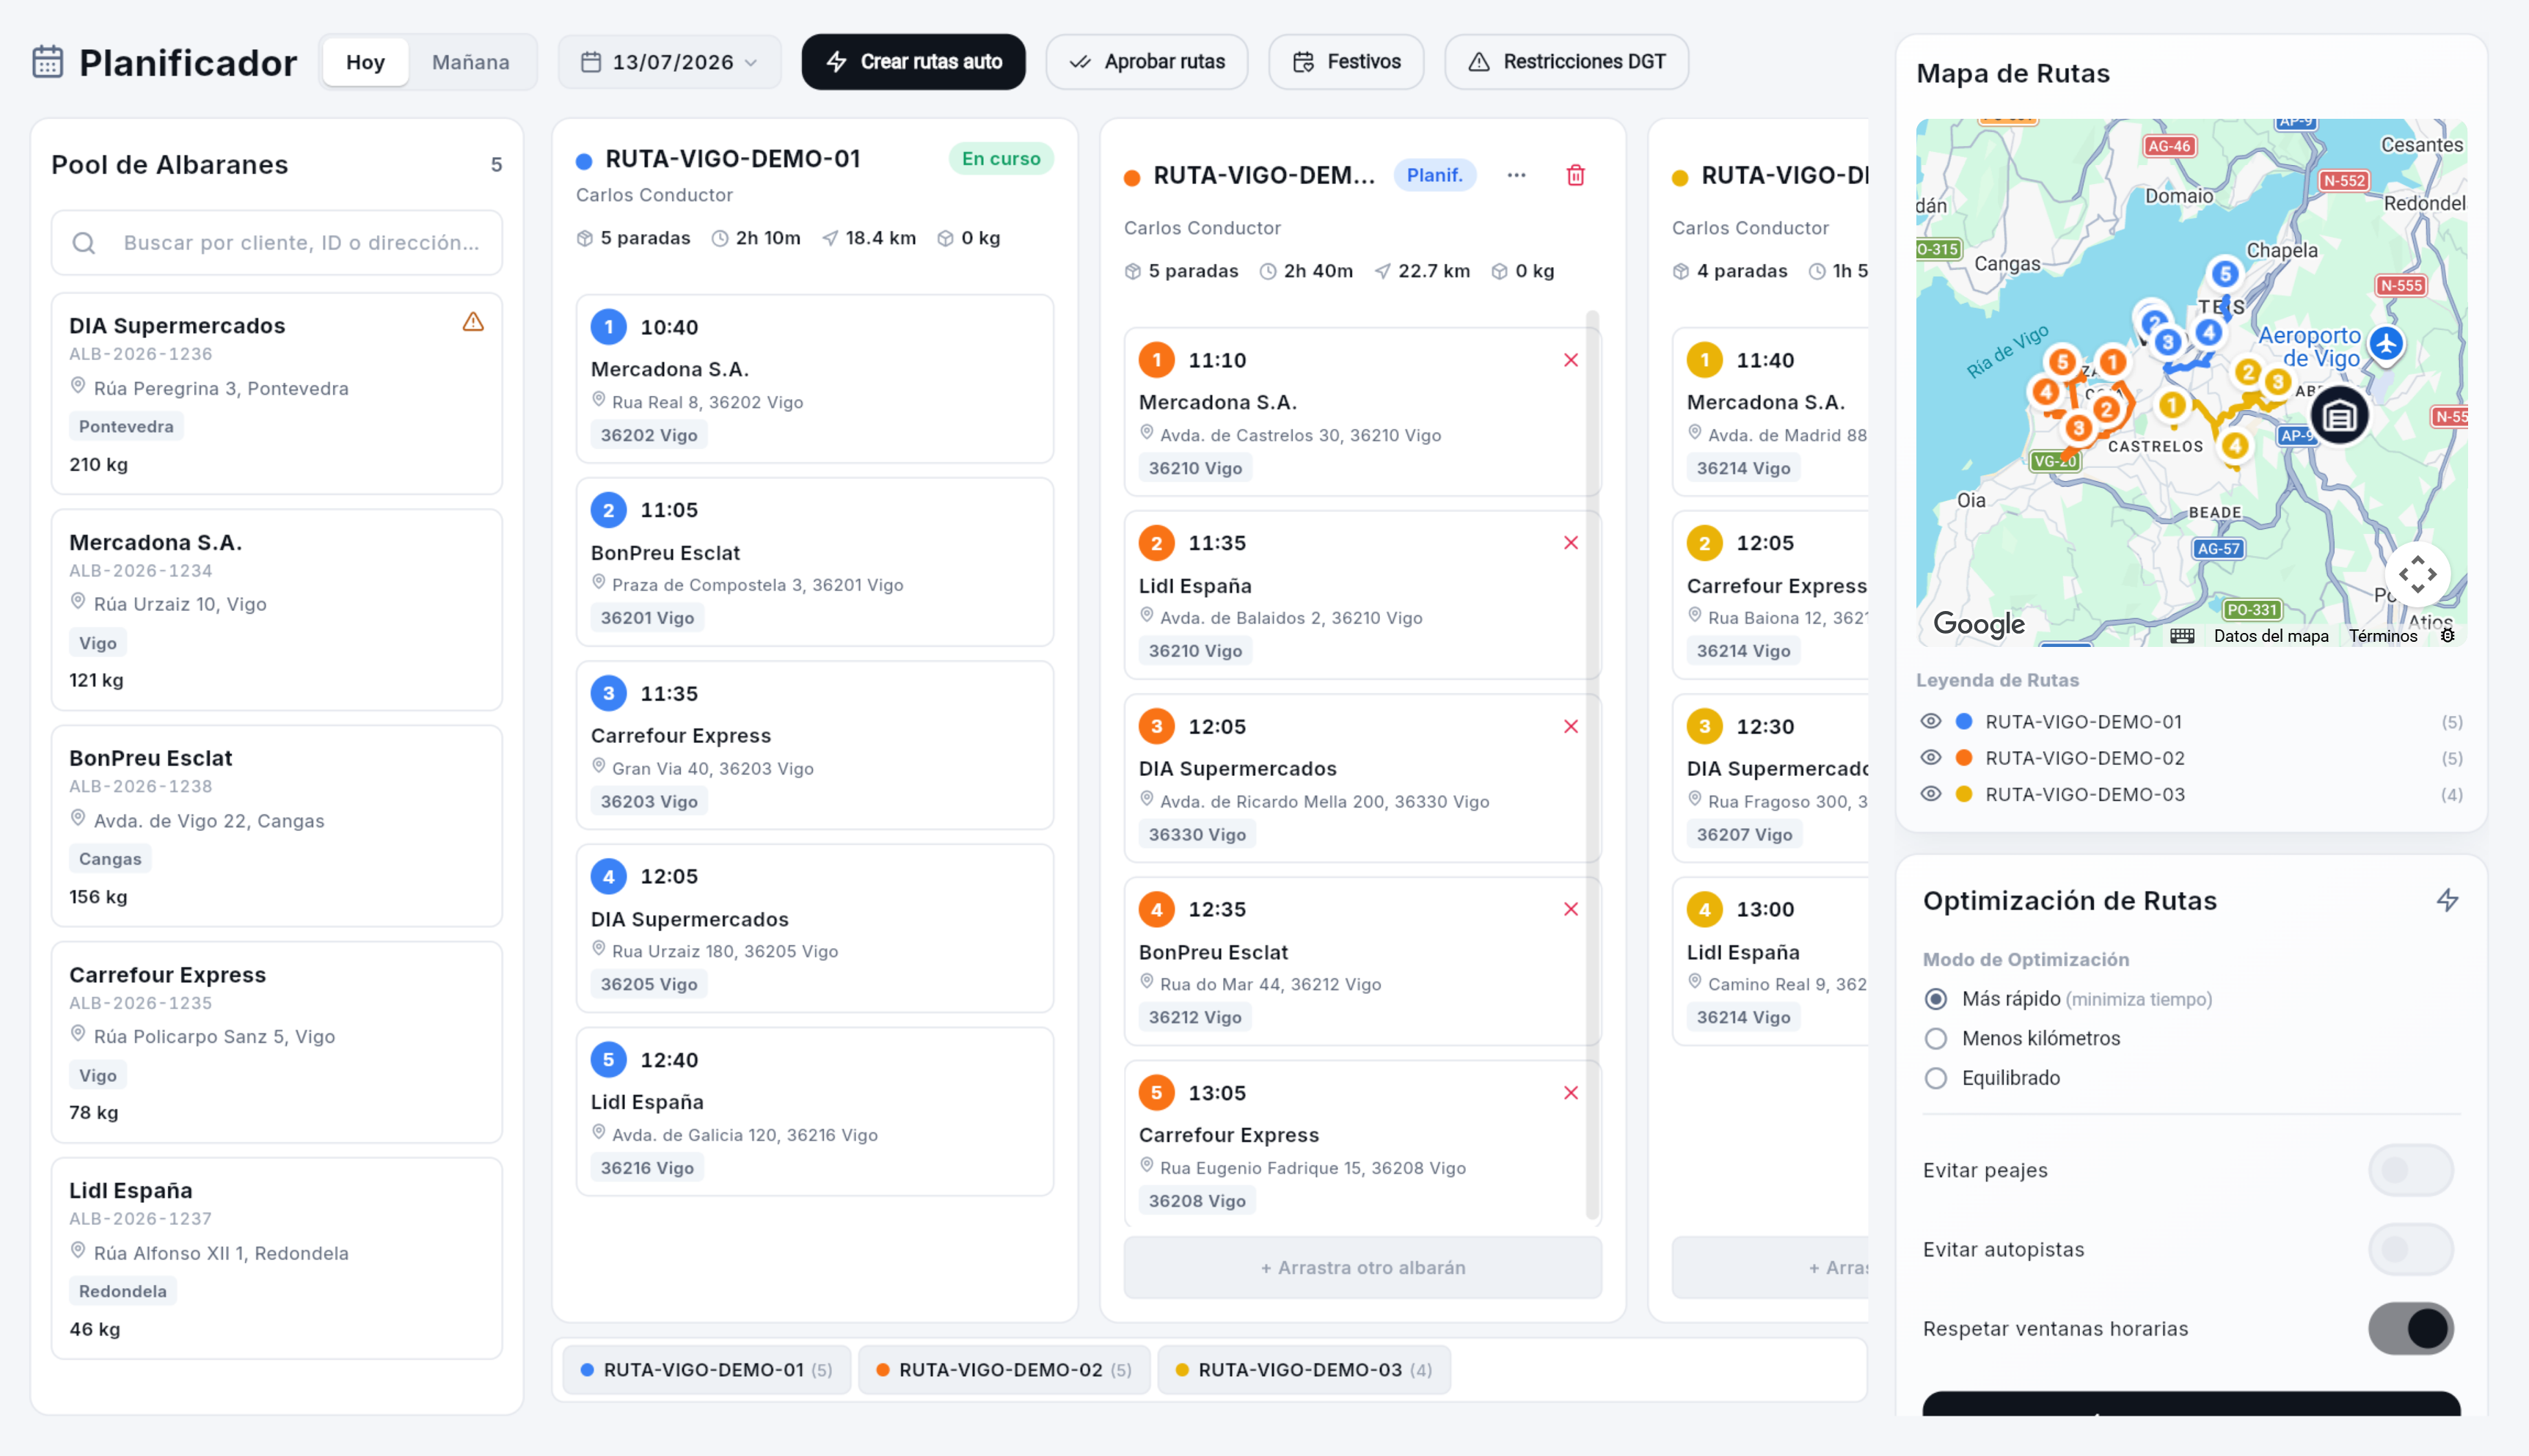This screenshot has width=2529, height=1456.
Task: Click the map settings gear icon
Action: pyautogui.click(x=2447, y=636)
